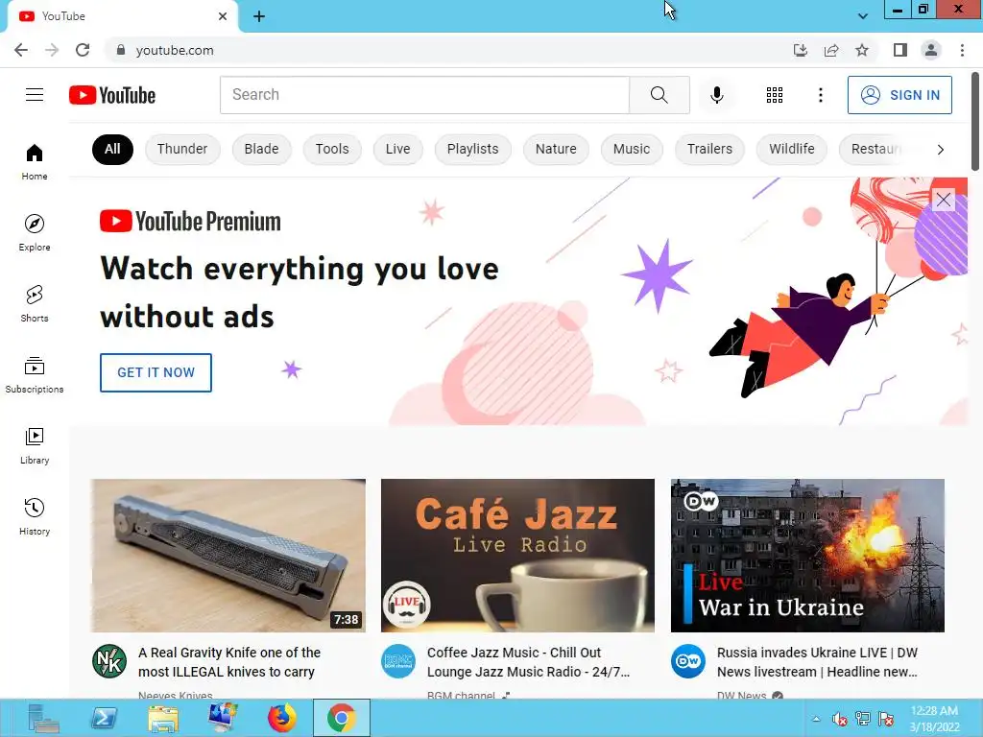The width and height of the screenshot is (983, 737).
Task: Toggle the browser side panel
Action: (900, 50)
